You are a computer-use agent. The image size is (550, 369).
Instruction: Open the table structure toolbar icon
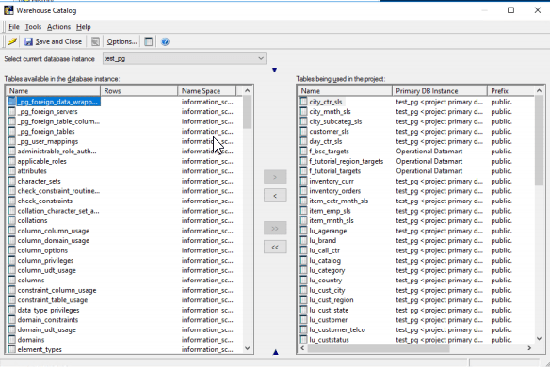click(x=95, y=41)
